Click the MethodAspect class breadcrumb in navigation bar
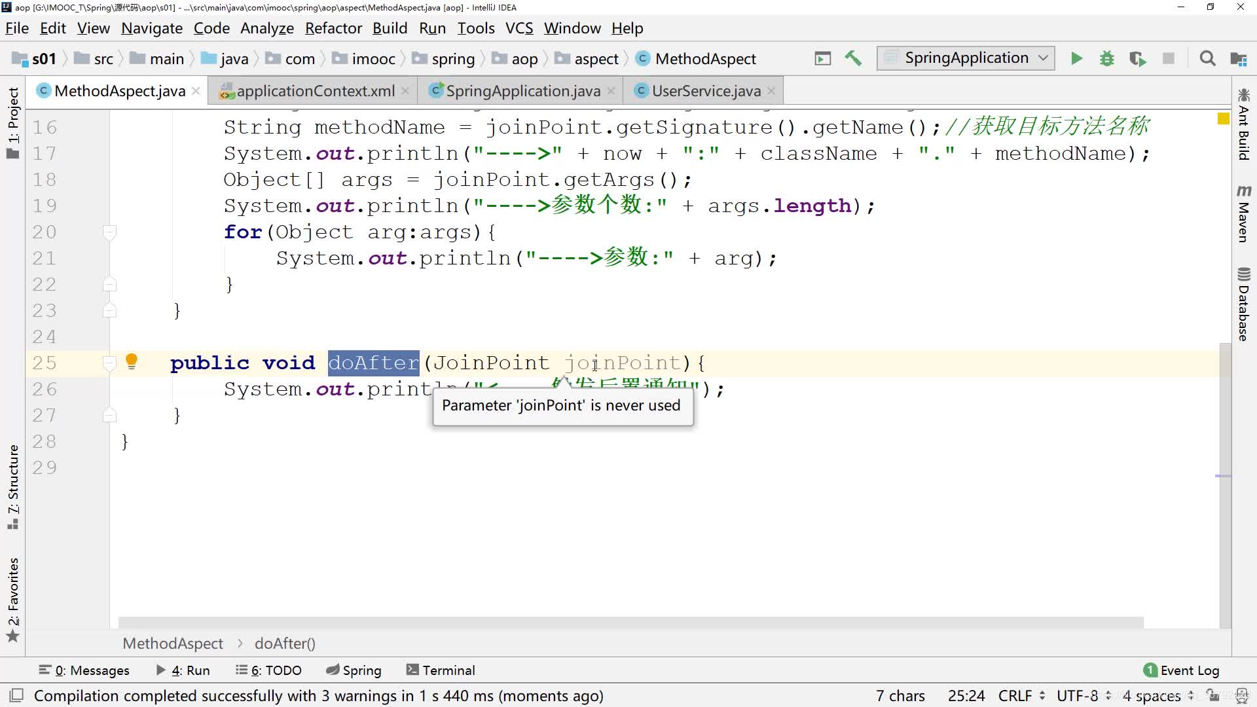This screenshot has height=707, width=1257. pos(696,59)
